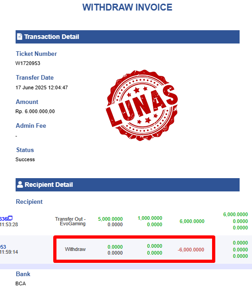
Task: Select the timestamp 11:59:14
Action: point(9,252)
